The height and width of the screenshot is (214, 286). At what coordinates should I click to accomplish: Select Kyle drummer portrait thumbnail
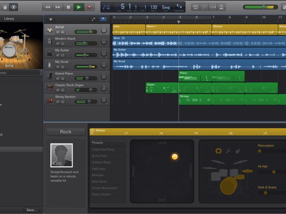pyautogui.click(x=61, y=155)
